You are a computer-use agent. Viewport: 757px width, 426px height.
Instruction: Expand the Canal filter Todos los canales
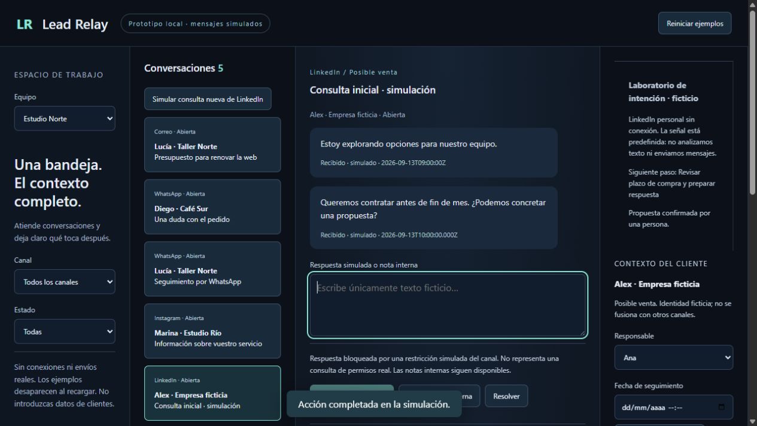pos(65,282)
